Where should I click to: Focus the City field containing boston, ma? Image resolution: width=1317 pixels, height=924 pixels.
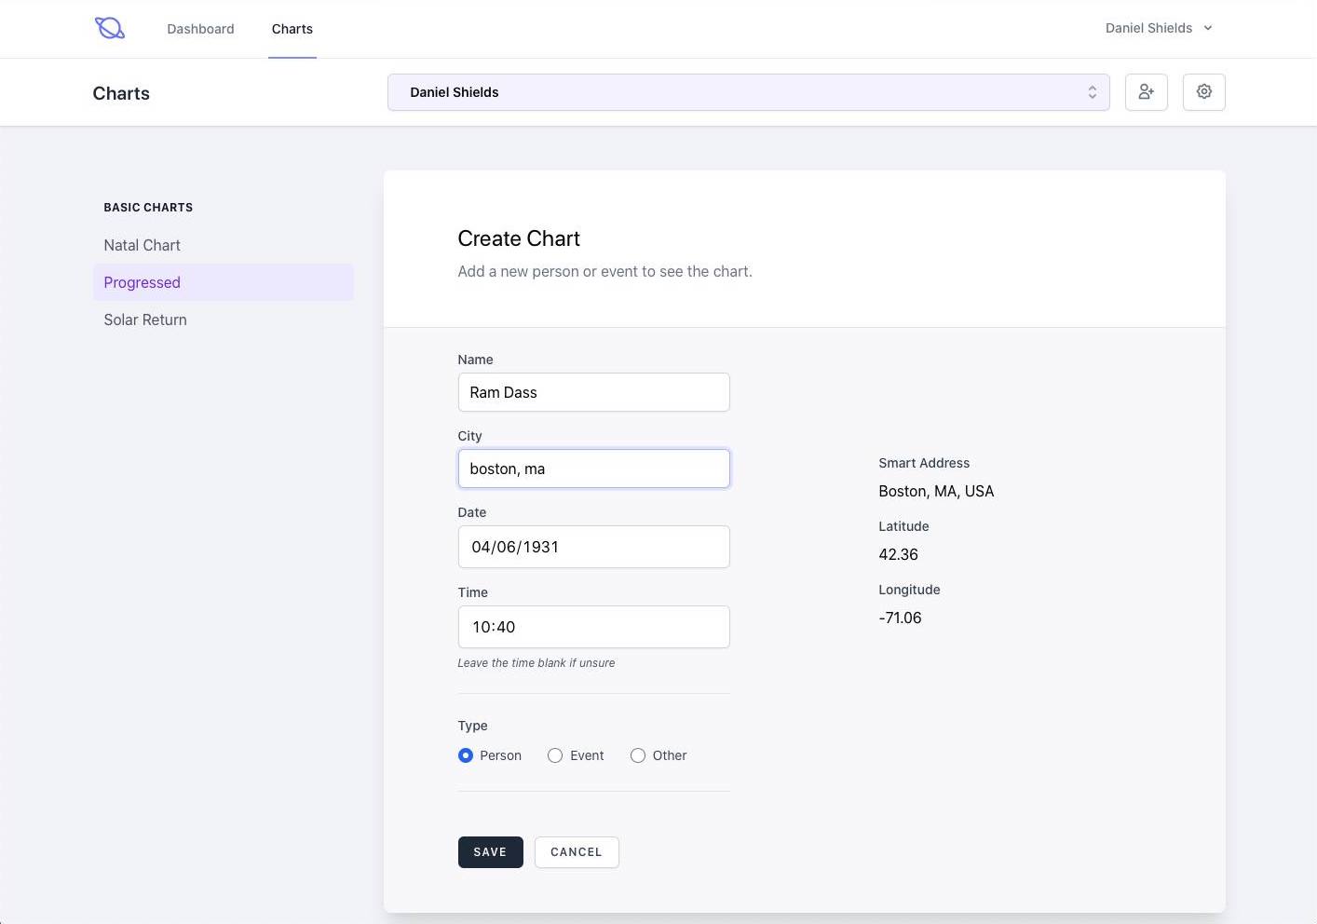(593, 469)
